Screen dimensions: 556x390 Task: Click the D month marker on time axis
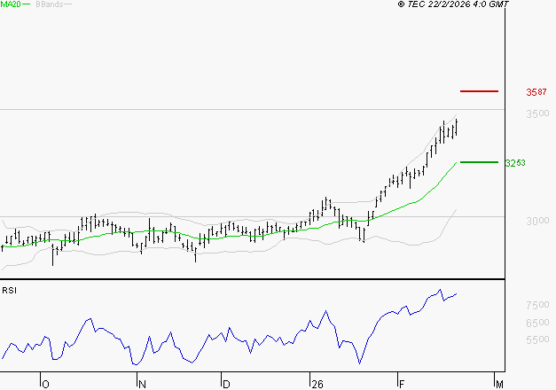(226, 385)
